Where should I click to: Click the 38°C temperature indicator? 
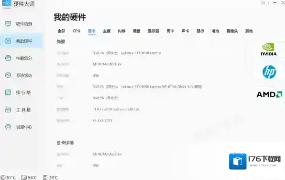[51, 178]
